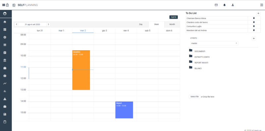265x131 pixels.
Task: Switch to the Day view tab
Action: [x=141, y=24]
